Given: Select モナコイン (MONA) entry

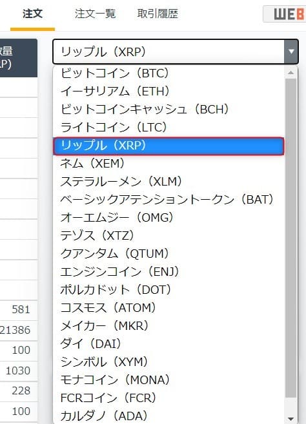Looking at the screenshot, I should point(168,380).
